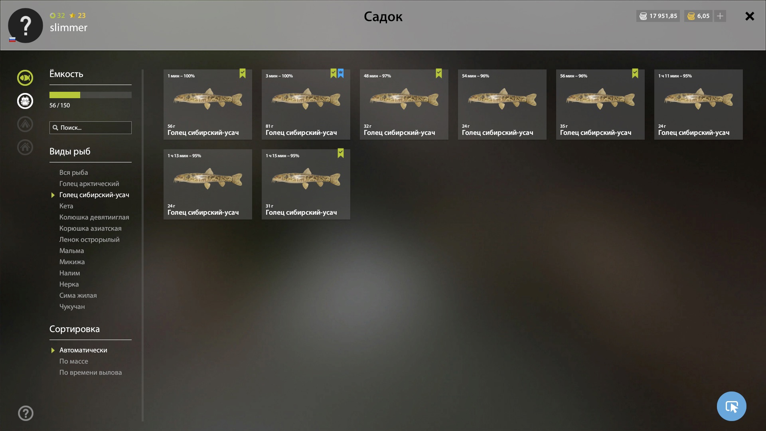Screen dimensions: 766x431
Task: Open help question mark at bottom left
Action: [x=26, y=413]
